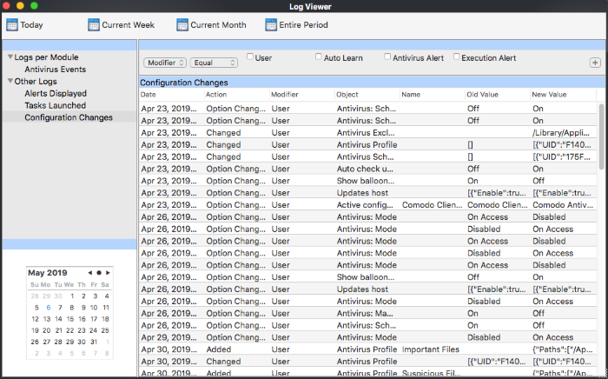The width and height of the screenshot is (608, 379).
Task: Collapse the Logs per Module tree
Action: (10, 57)
